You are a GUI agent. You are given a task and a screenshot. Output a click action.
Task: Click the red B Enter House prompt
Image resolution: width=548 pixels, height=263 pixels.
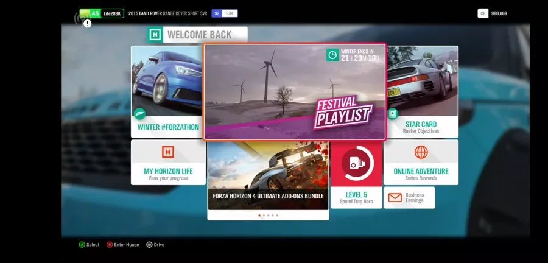point(122,245)
